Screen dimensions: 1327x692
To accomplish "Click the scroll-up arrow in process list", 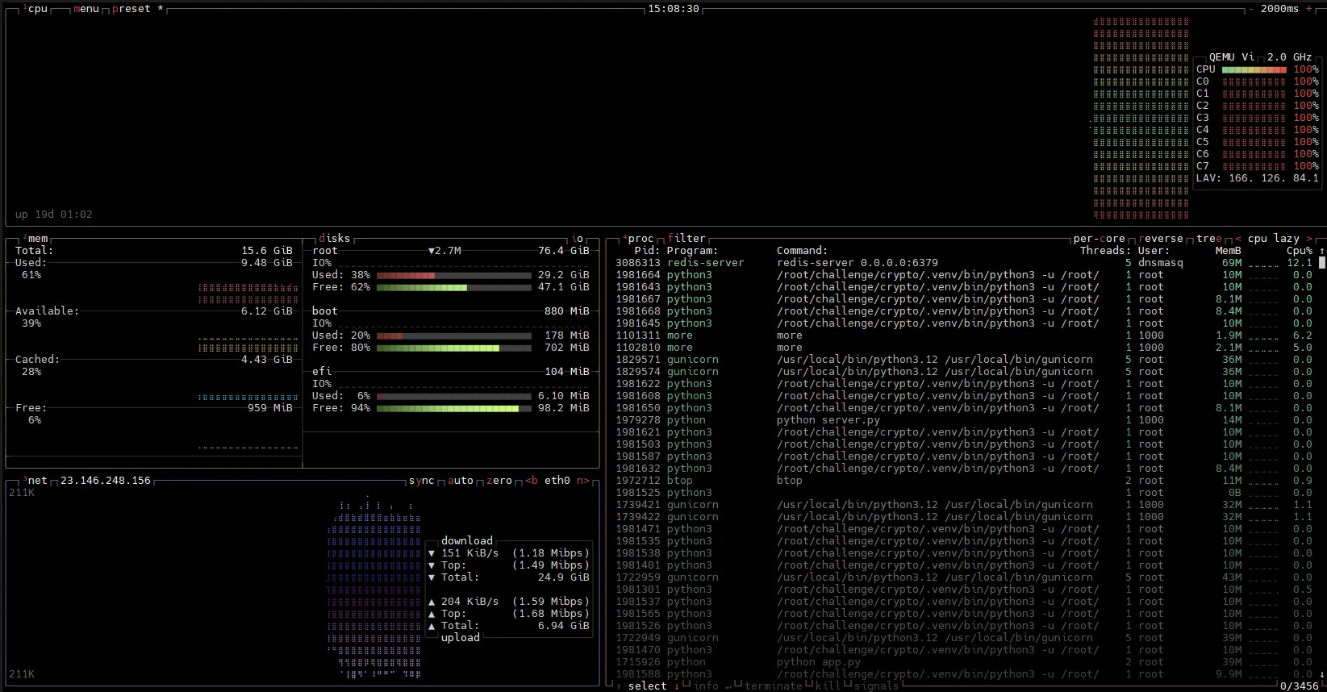I will (1322, 251).
